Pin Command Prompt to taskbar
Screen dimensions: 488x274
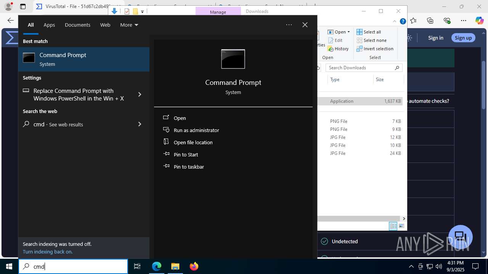pyautogui.click(x=189, y=167)
